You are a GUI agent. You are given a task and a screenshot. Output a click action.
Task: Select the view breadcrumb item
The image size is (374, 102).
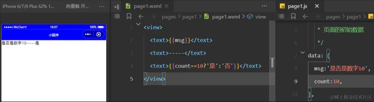[x=260, y=17]
